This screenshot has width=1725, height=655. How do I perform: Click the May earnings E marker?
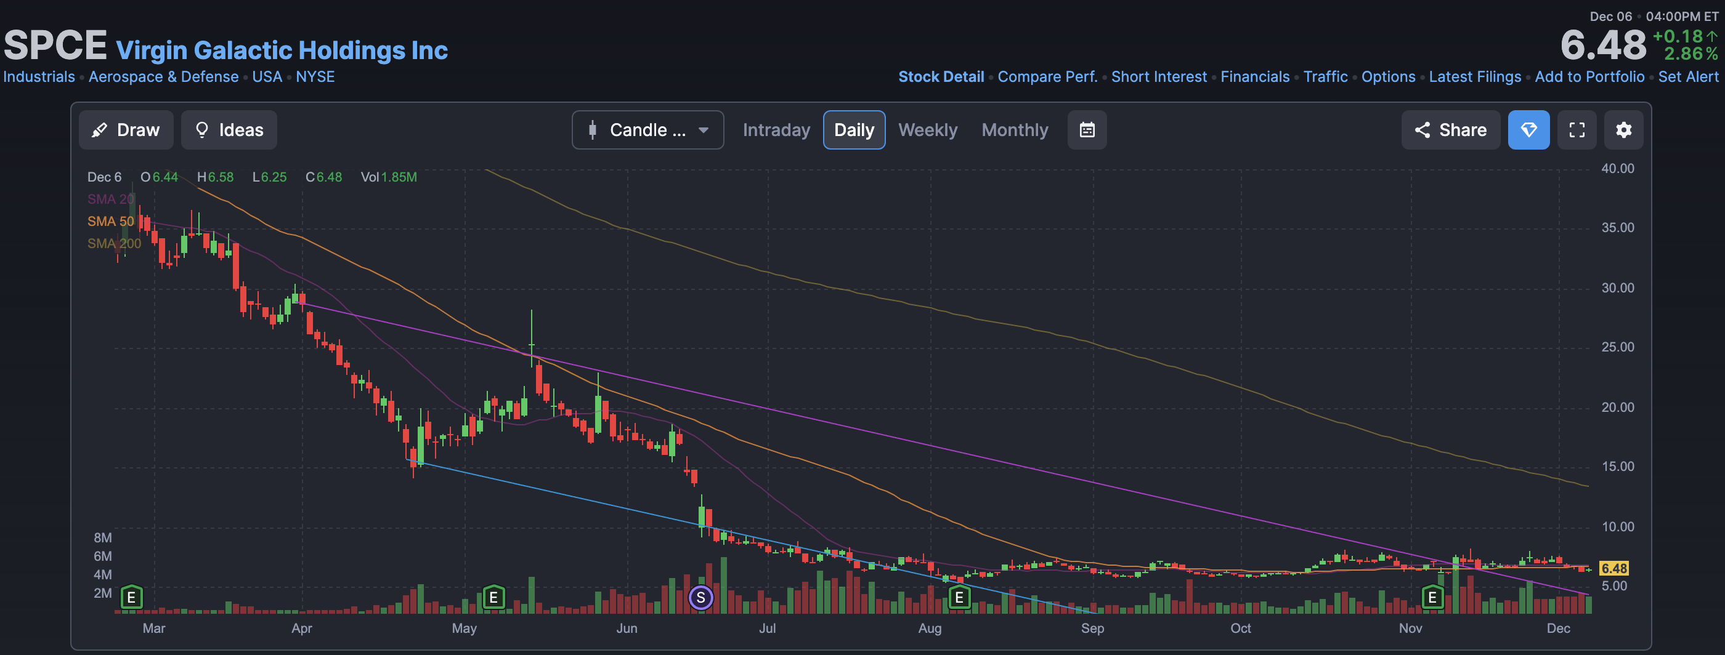493,597
